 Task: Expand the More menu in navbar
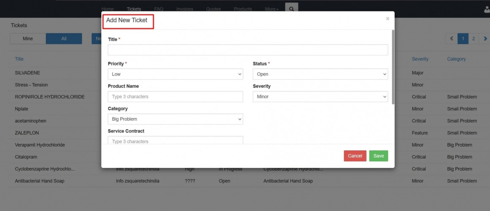pyautogui.click(x=271, y=9)
